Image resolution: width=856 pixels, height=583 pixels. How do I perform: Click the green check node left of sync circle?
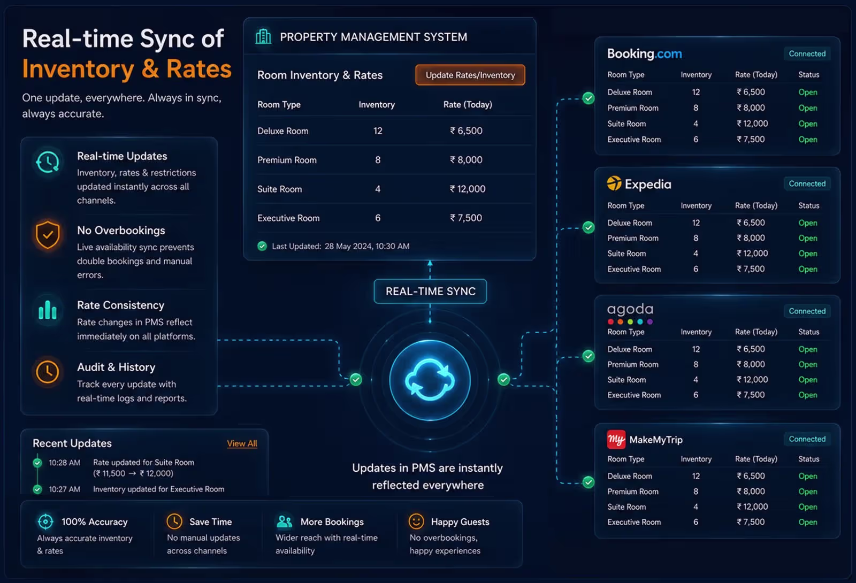[356, 379]
